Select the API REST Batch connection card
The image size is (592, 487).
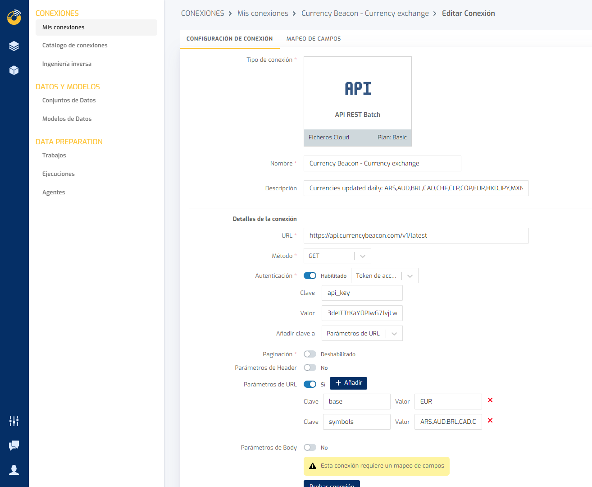pos(358,101)
